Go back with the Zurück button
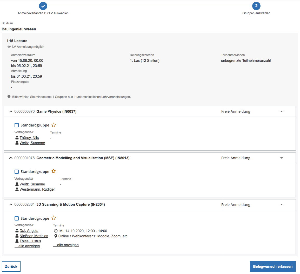The width and height of the screenshot is (300, 274). 11,266
